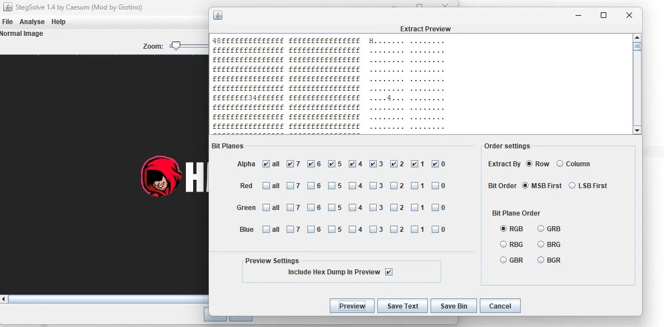Check the Green bit plane 7 checkbox
664x327 pixels.
pos(290,208)
